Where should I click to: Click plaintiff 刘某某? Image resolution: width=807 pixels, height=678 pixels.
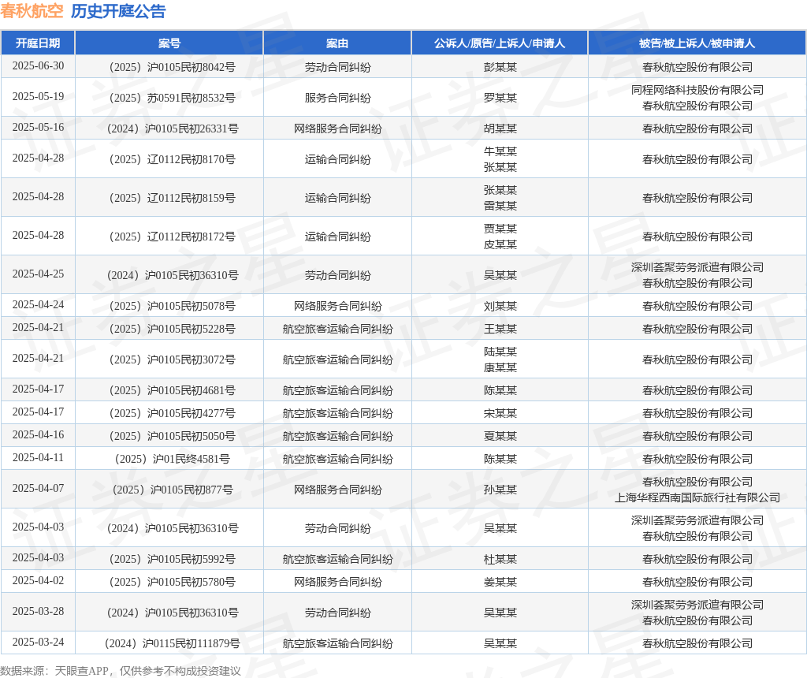[500, 306]
